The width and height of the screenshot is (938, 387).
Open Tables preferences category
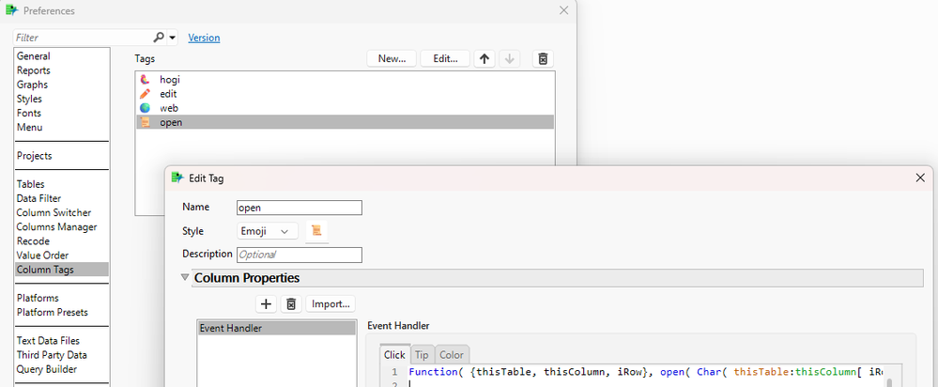pyautogui.click(x=30, y=184)
